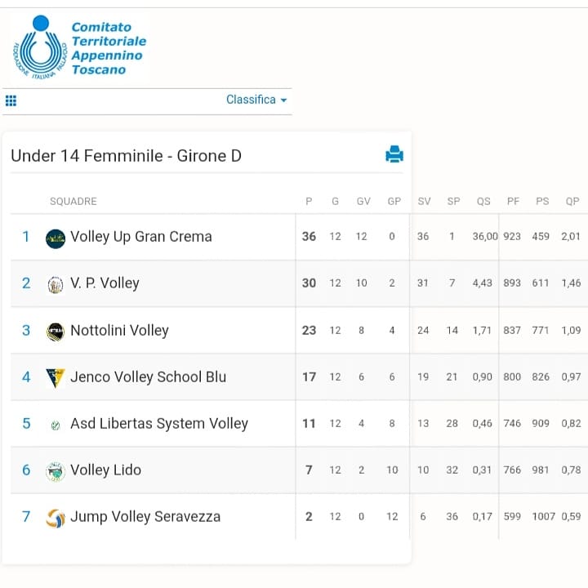Click the SQUADRE column header
The image size is (588, 588).
pyautogui.click(x=73, y=202)
